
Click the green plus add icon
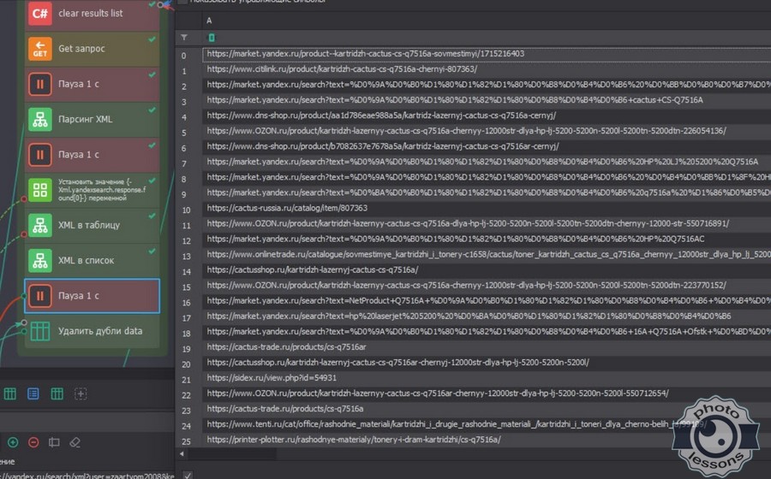click(x=13, y=442)
